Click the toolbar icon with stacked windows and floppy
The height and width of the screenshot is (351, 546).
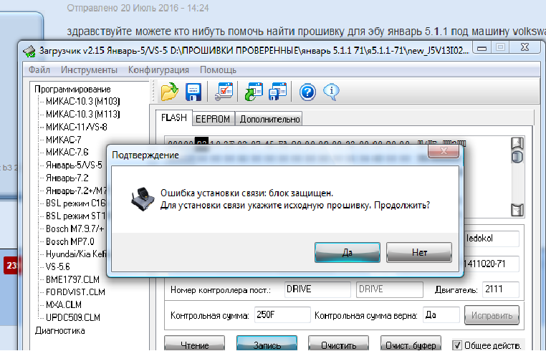278,92
